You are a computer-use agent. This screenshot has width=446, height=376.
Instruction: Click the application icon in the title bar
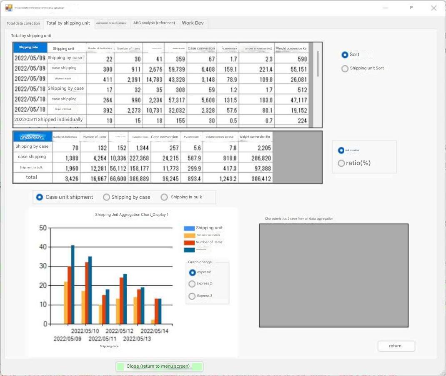point(9,7)
